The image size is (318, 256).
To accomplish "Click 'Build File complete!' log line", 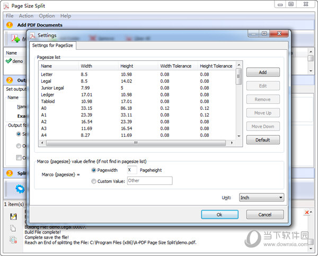I will pos(43,232).
